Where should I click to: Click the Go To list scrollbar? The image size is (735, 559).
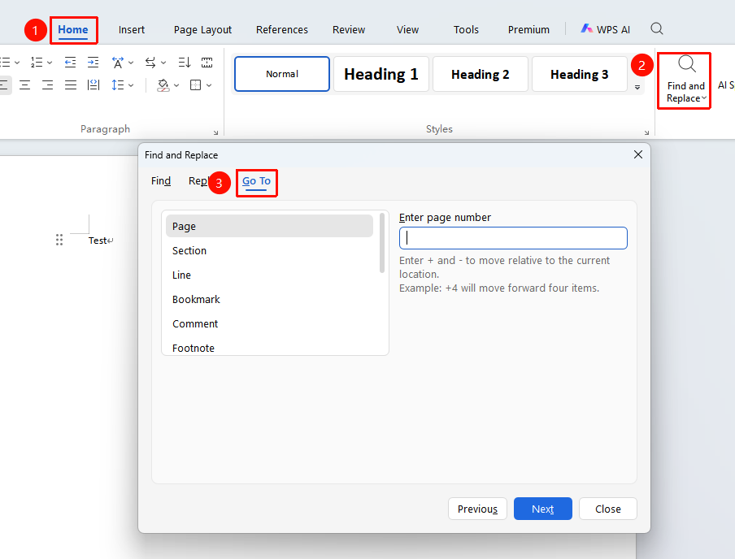tap(382, 243)
